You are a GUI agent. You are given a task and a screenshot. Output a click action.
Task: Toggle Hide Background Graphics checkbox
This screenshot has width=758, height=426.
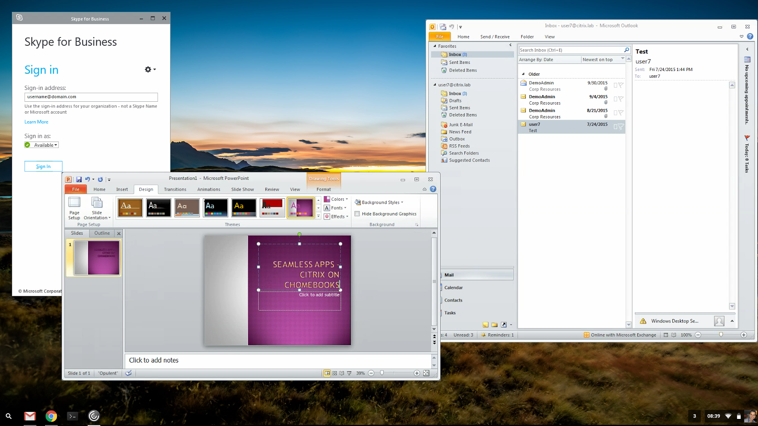point(357,213)
